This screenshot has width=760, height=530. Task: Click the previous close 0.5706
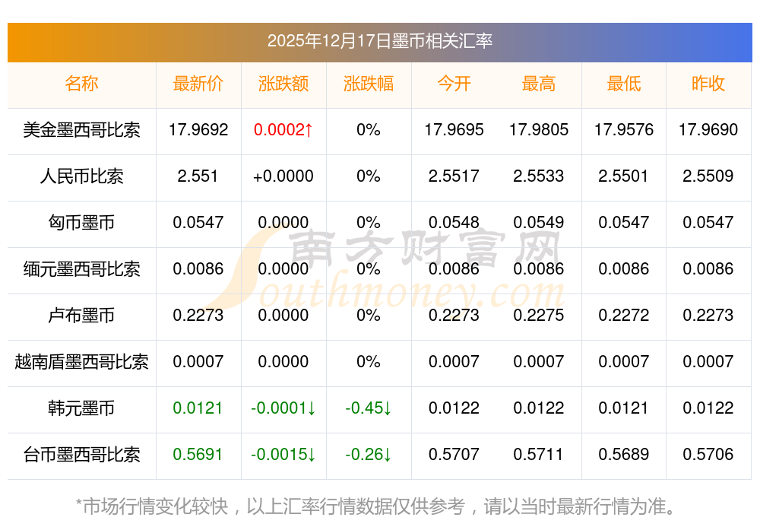click(x=708, y=455)
